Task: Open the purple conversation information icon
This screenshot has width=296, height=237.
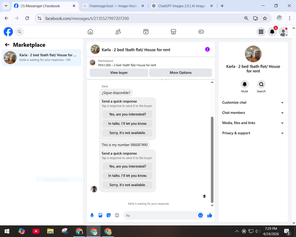Action: 207,49
